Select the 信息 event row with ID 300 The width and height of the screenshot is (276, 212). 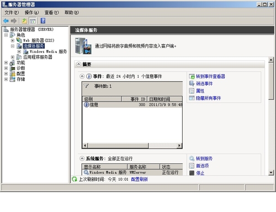(132, 105)
